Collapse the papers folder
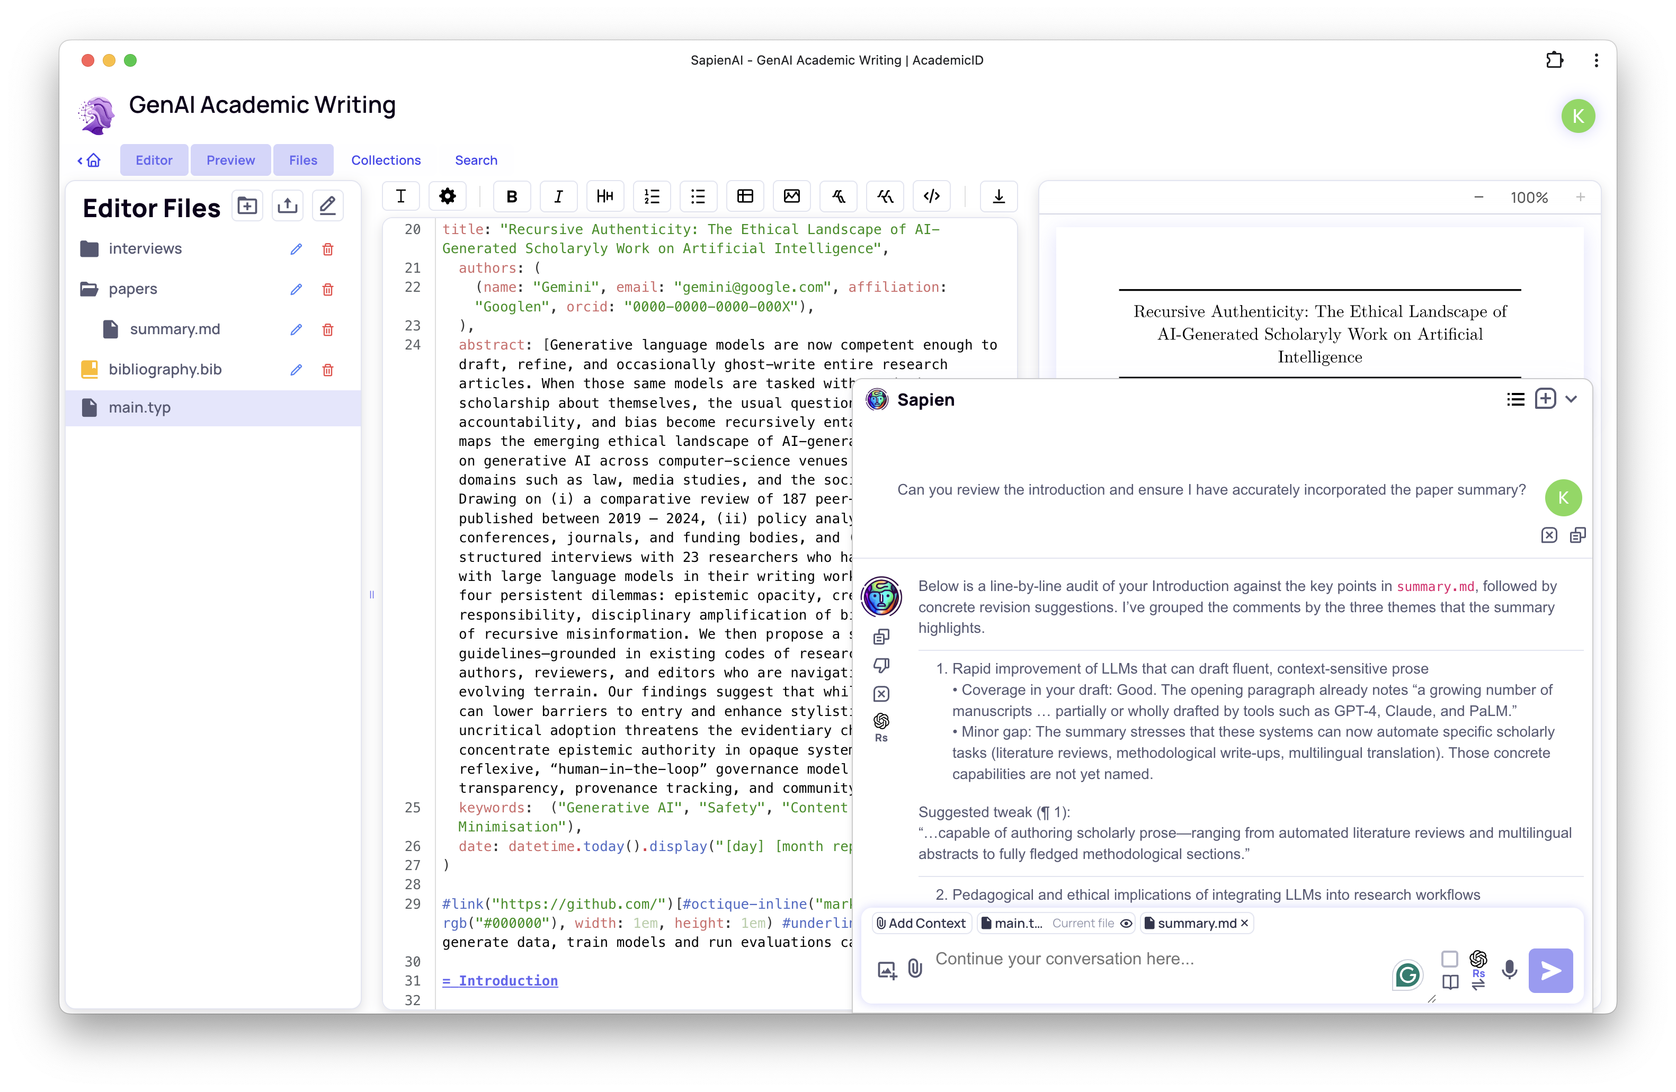This screenshot has width=1676, height=1092. 90,289
